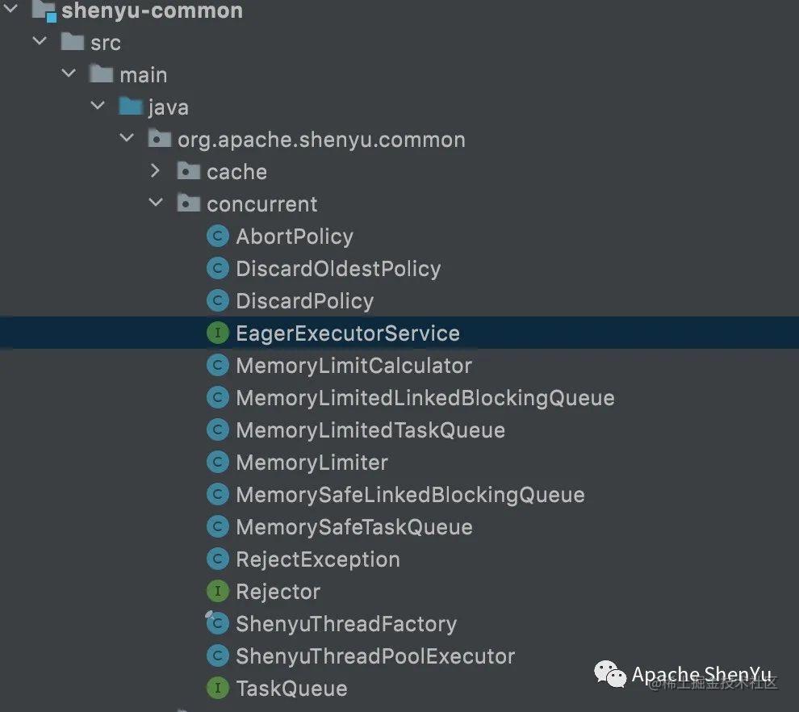Collapse the src folder
Screen dimensions: 799x712
pos(40,42)
